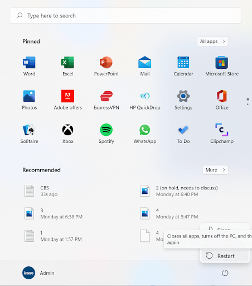Viewport: 252px width, 286px height.
Task: Click the Power button icon
Action: (x=225, y=273)
